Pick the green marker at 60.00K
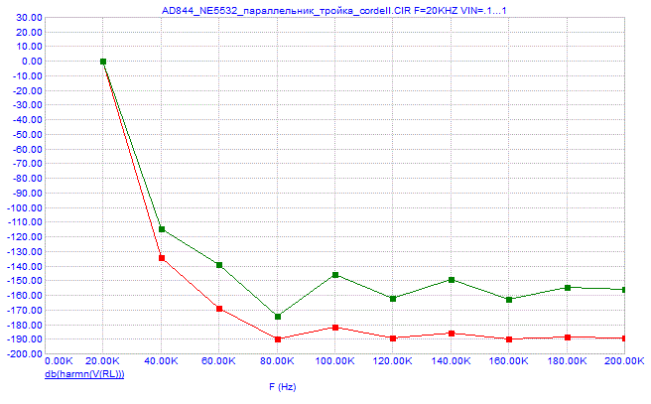Screen dimensions: 651x404 (219, 265)
